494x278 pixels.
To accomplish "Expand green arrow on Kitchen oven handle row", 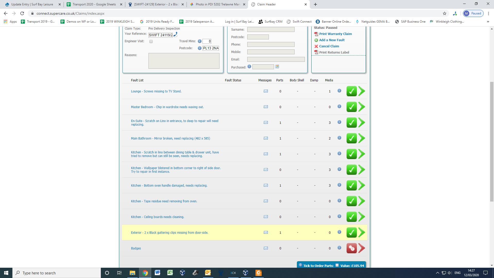I will [x=362, y=185].
